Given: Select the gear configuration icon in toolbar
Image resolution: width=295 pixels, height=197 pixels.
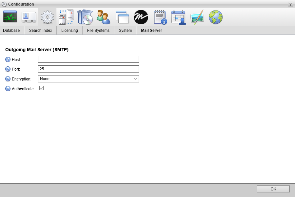Looking at the screenshot, I should [x=48, y=17].
